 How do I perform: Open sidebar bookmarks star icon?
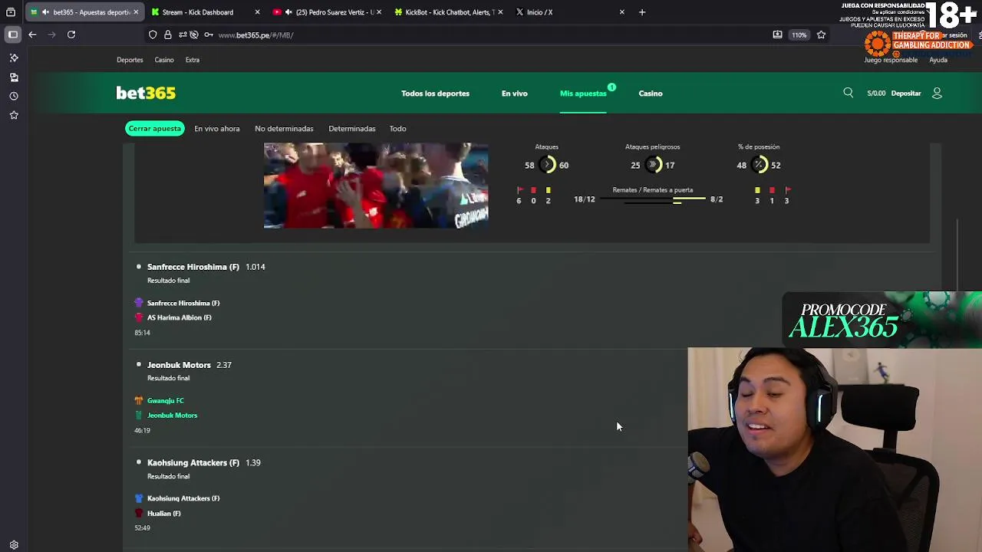(x=14, y=115)
